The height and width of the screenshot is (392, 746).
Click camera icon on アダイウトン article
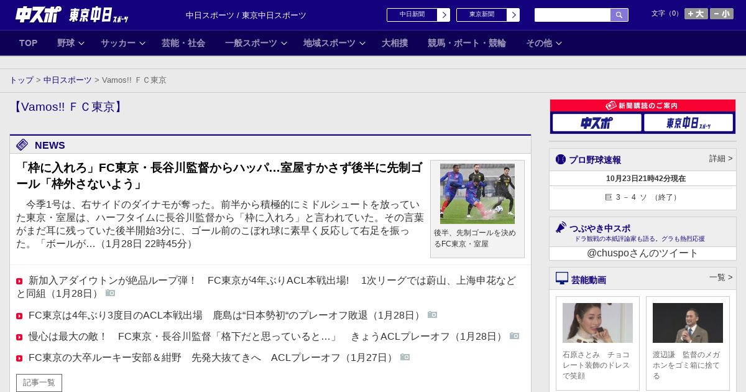(111, 293)
